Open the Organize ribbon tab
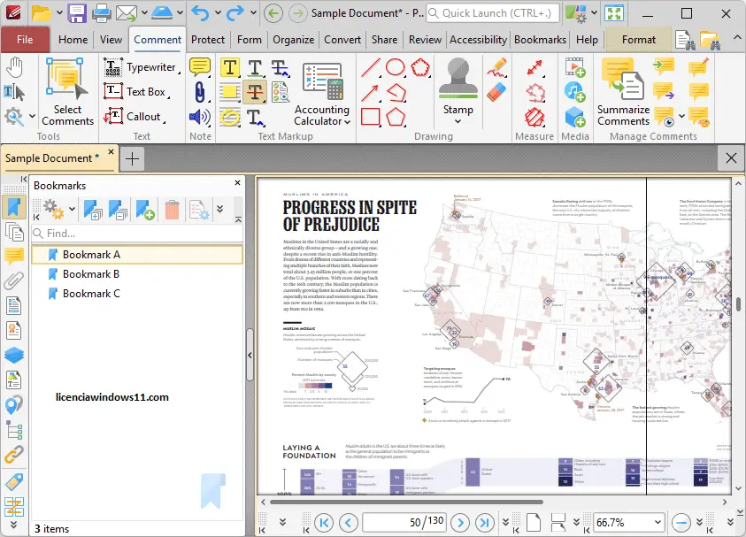746x537 pixels. pos(293,40)
